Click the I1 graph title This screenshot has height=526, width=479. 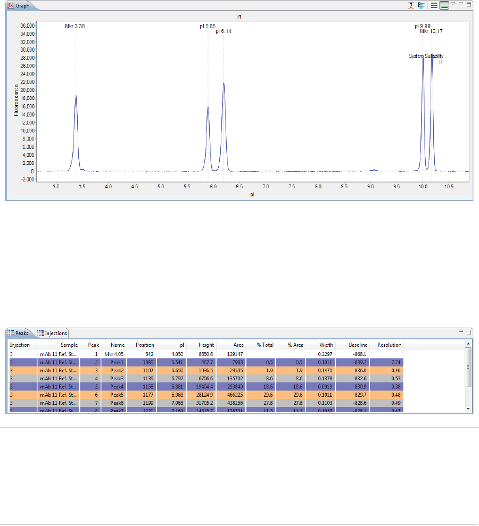click(x=240, y=17)
